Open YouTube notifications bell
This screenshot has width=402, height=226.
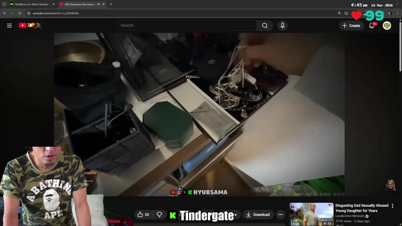[372, 25]
